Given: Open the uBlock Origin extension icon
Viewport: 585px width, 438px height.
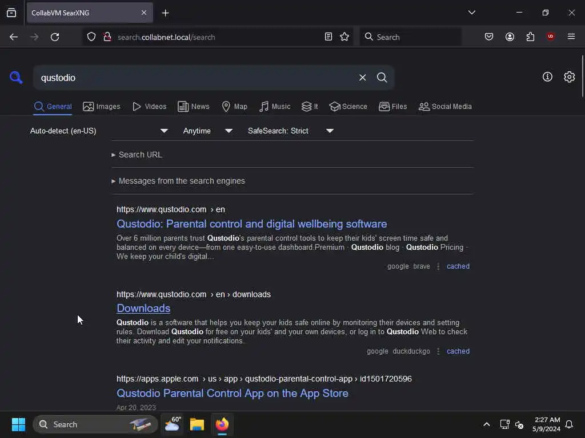Looking at the screenshot, I should [x=550, y=36].
